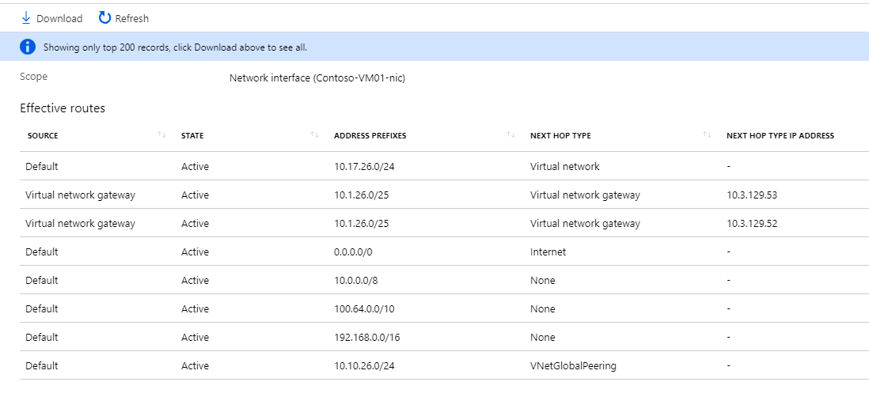Viewport: 869px width, 397px height.
Task: Click the Download arrow icon
Action: tap(26, 17)
